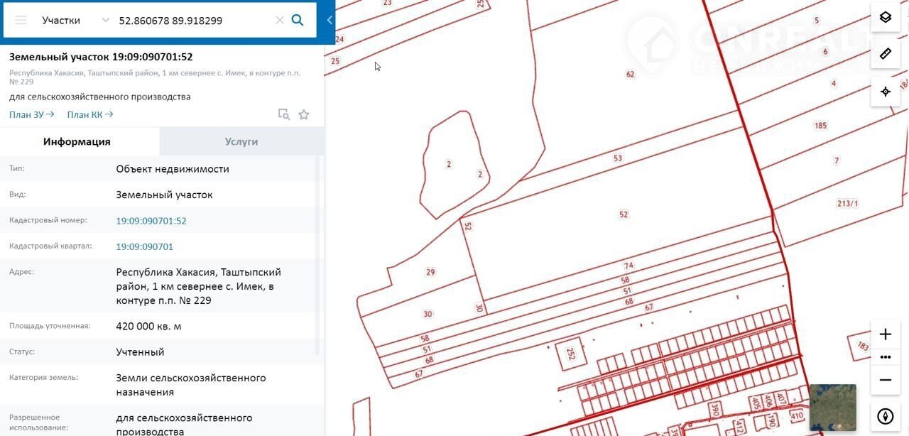This screenshot has height=436, width=909.
Task: Select the ruler measurement tool
Action: 885,54
